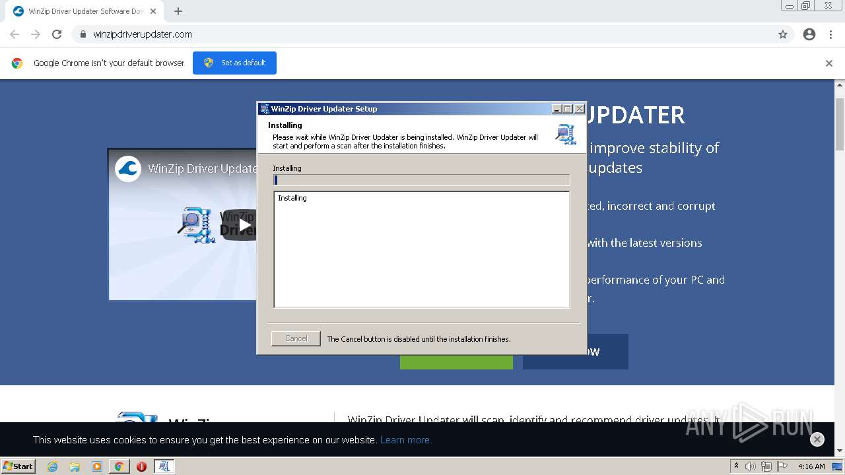
Task: Close the cookie notice banner
Action: coord(817,439)
